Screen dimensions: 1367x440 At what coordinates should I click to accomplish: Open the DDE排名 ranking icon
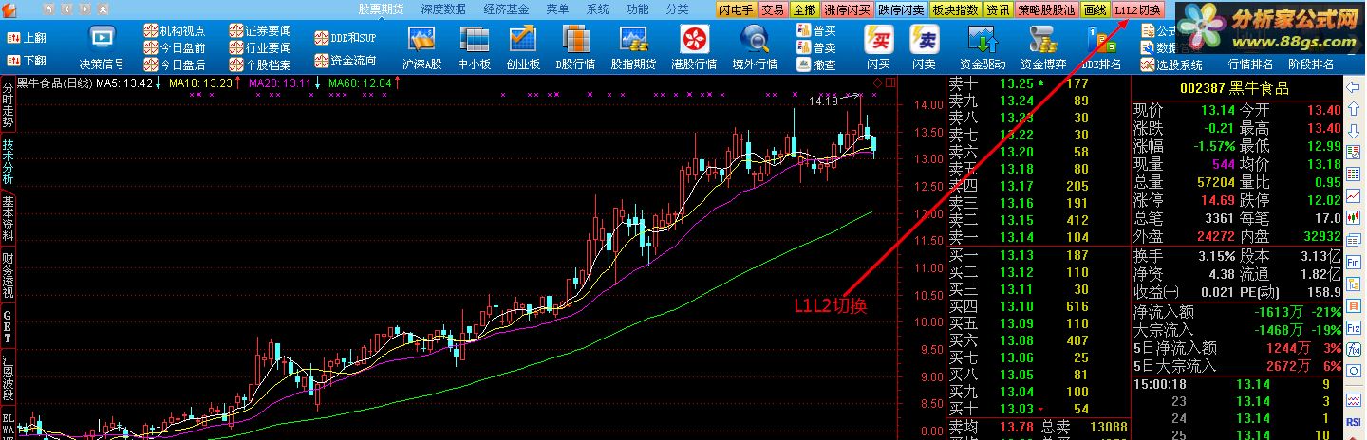(x=1101, y=38)
